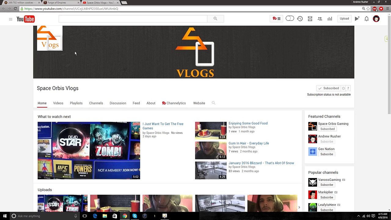Open the AdBlock Plus extension icon

pyautogui.click(x=375, y=9)
